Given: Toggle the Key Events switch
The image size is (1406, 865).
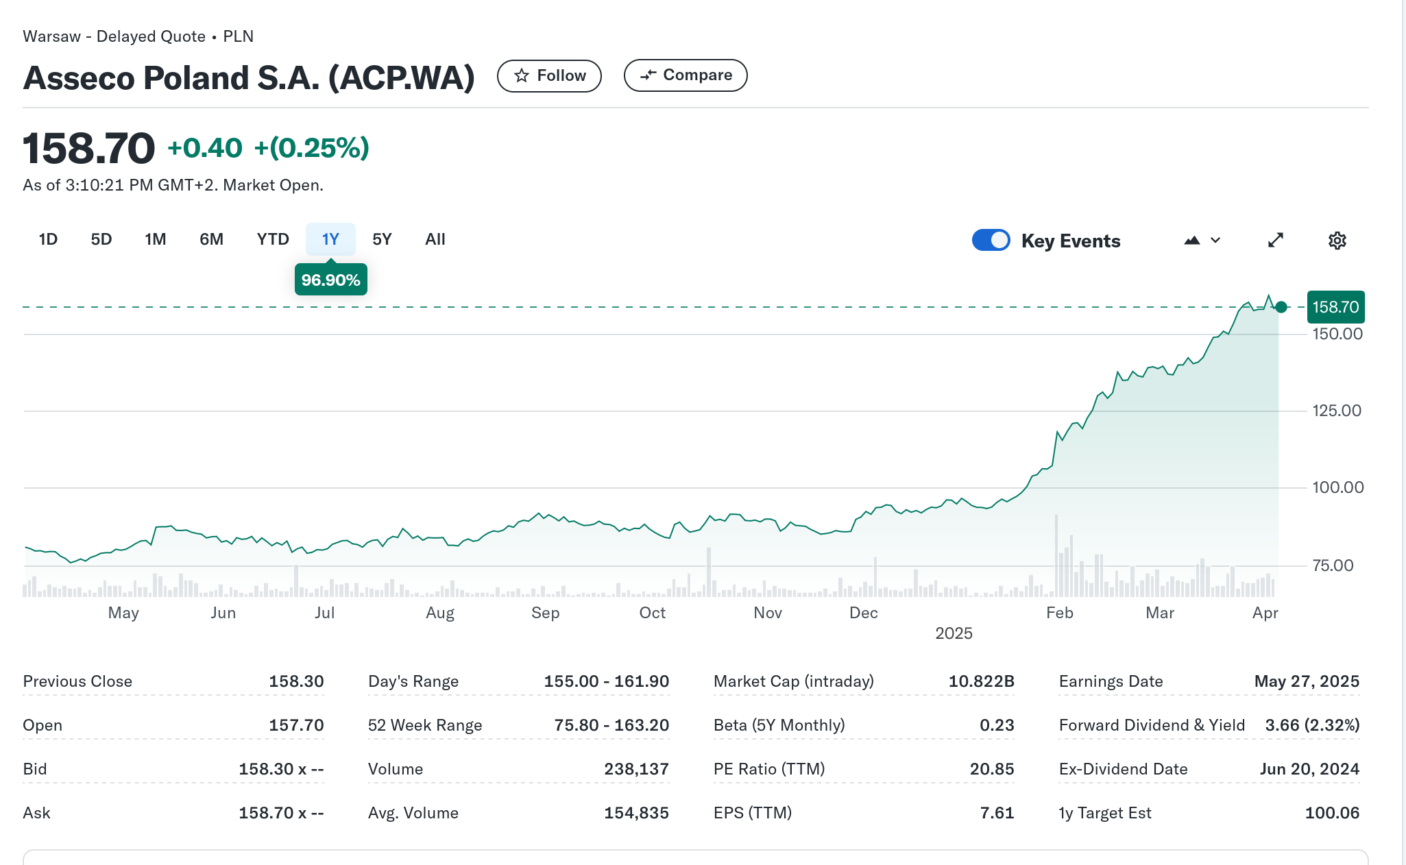Looking at the screenshot, I should point(991,241).
